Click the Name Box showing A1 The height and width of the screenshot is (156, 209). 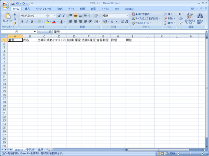pyautogui.click(x=17, y=32)
